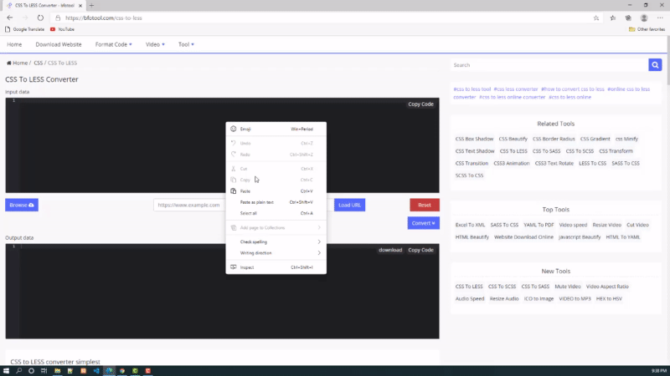Click the blue Convert button
Screen dimensions: 670x376
(424, 223)
